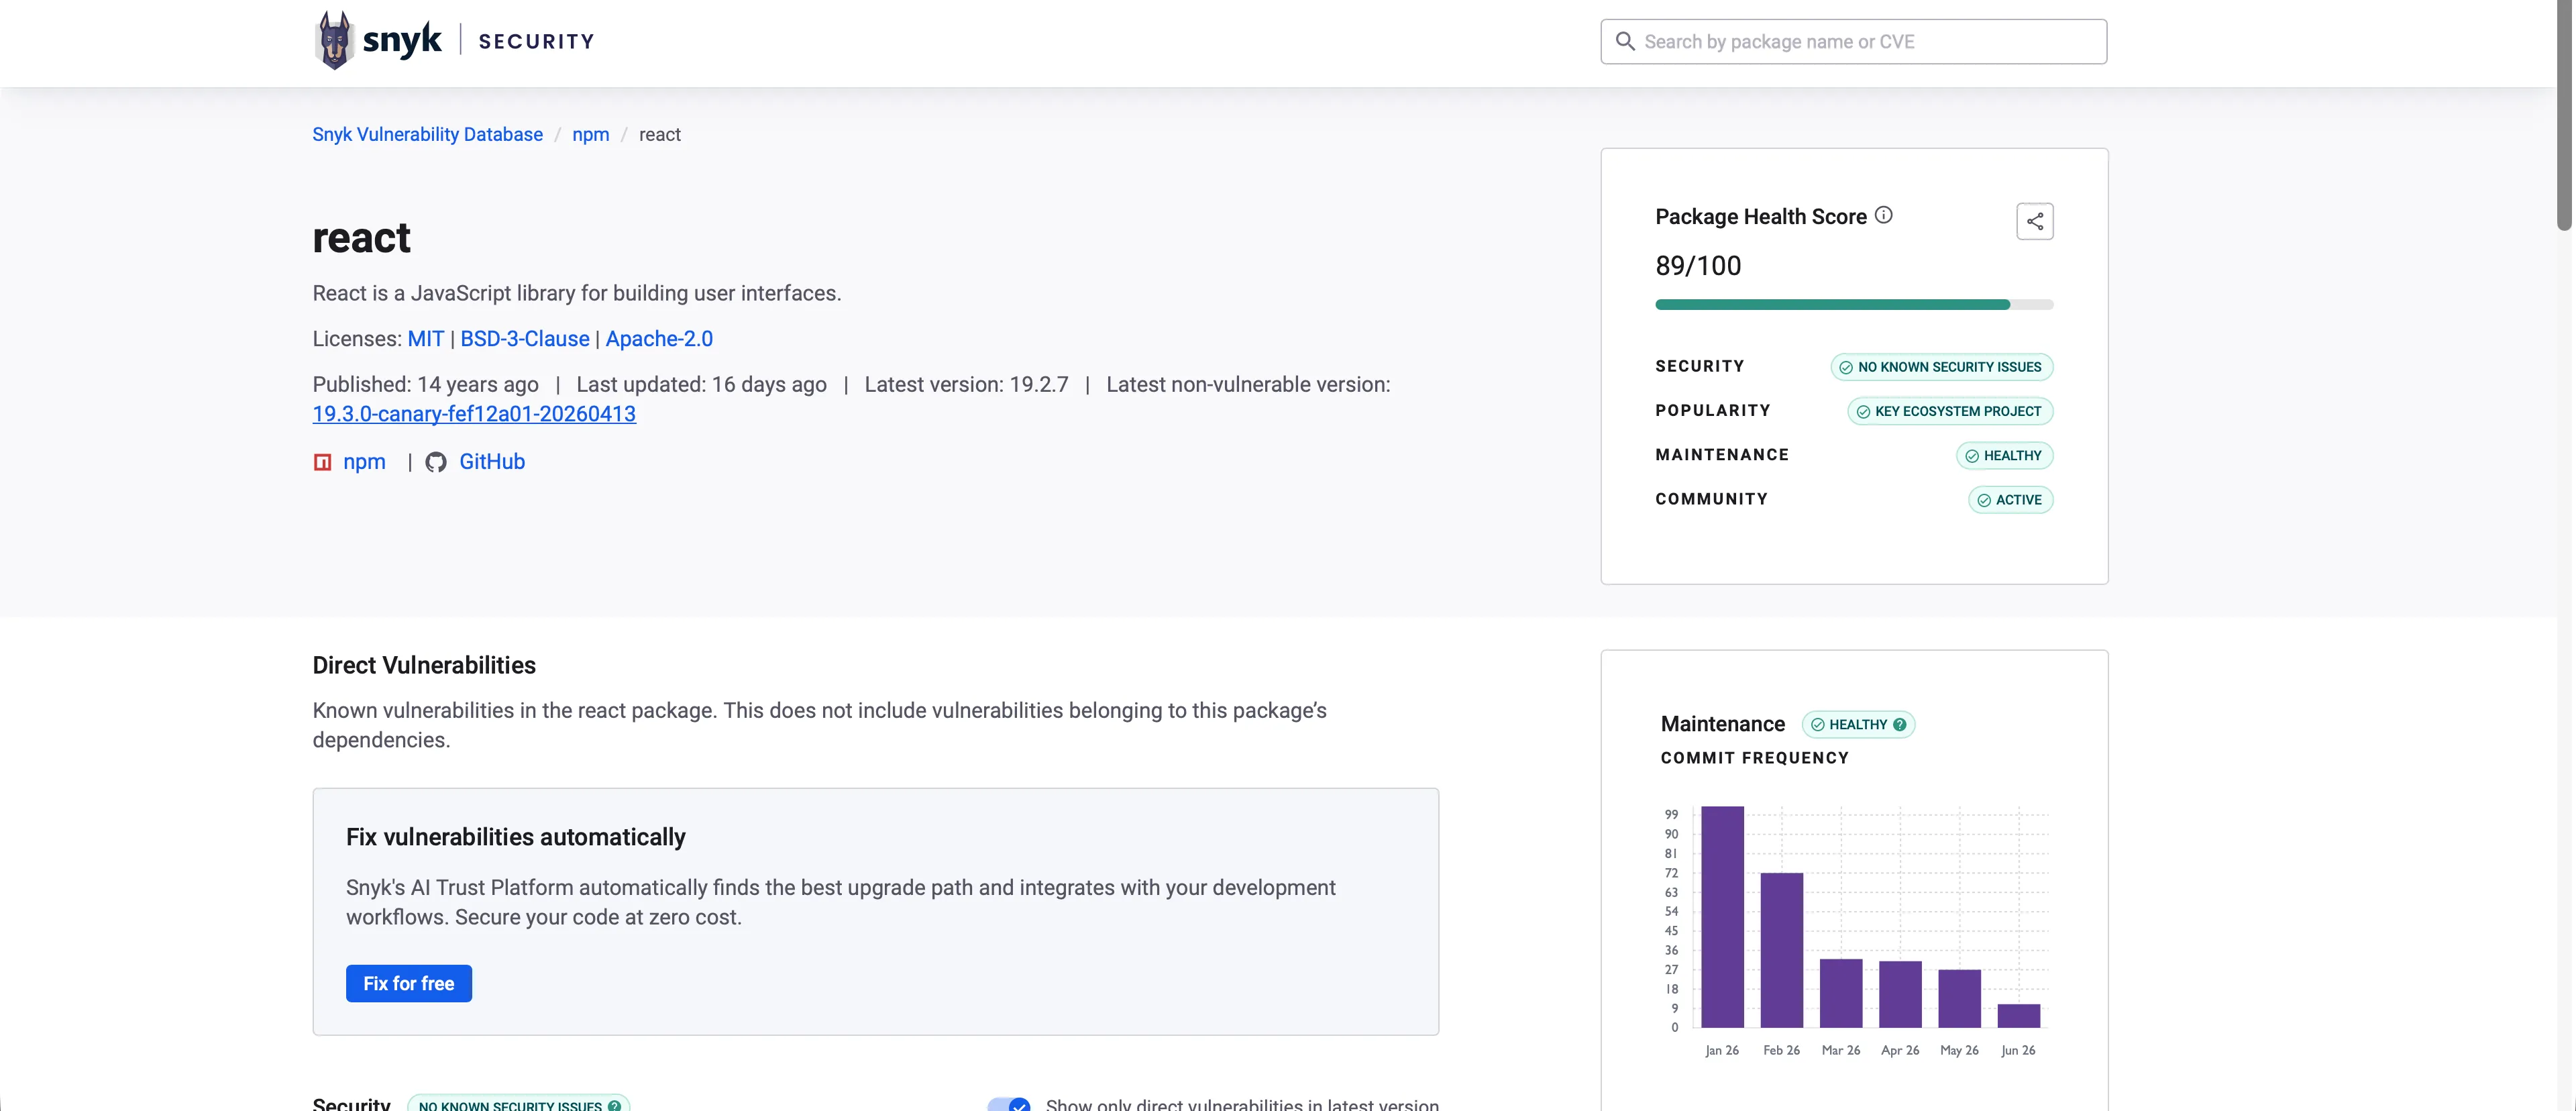Click the Jun 26 commit frequency bar
This screenshot has width=2576, height=1111.
click(2018, 1015)
